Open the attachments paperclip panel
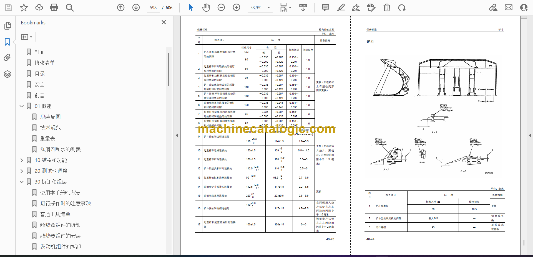Image resolution: width=533 pixels, height=257 pixels. pyautogui.click(x=7, y=58)
